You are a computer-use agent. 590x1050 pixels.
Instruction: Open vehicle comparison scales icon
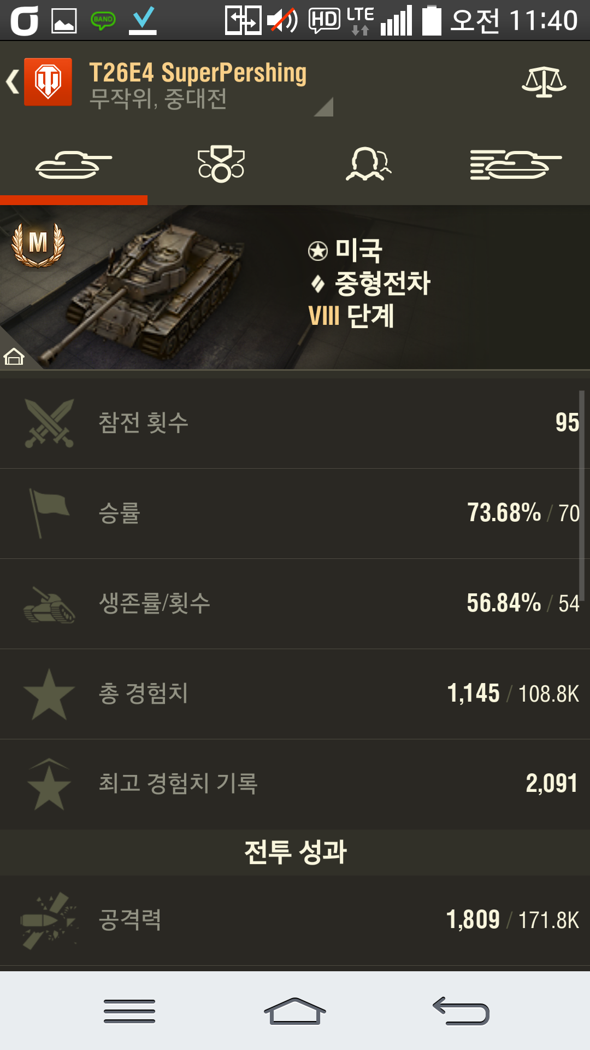(x=544, y=82)
